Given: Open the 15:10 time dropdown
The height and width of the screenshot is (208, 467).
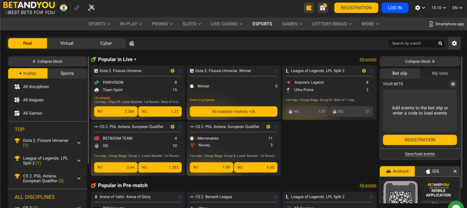Looking at the screenshot, I should (x=439, y=8).
